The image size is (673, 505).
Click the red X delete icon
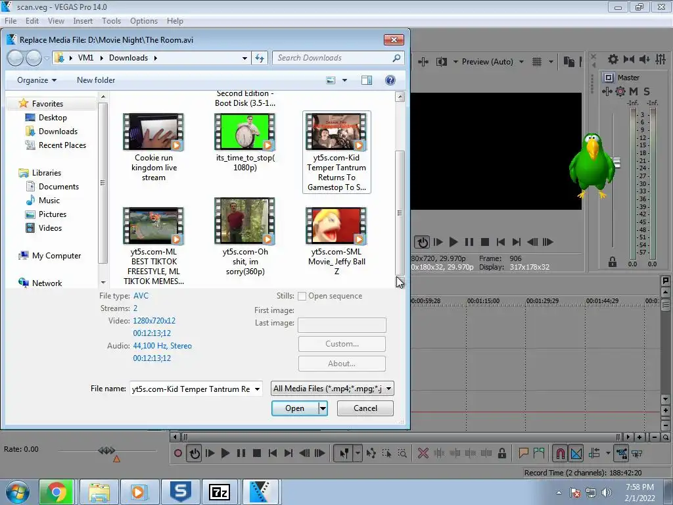(x=423, y=453)
